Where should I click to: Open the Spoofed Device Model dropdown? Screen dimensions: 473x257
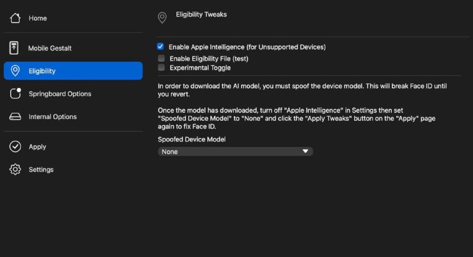pos(235,151)
